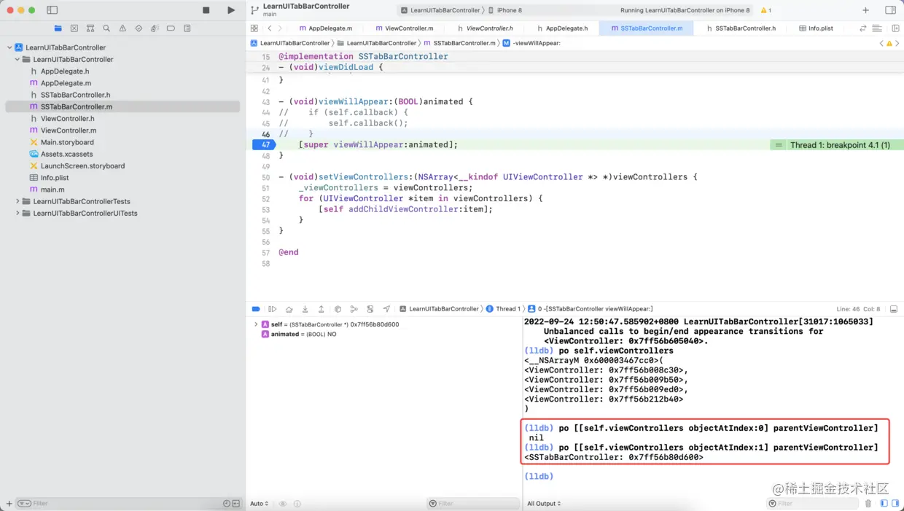
Task: Click Continue program execution button
Action: click(x=273, y=309)
